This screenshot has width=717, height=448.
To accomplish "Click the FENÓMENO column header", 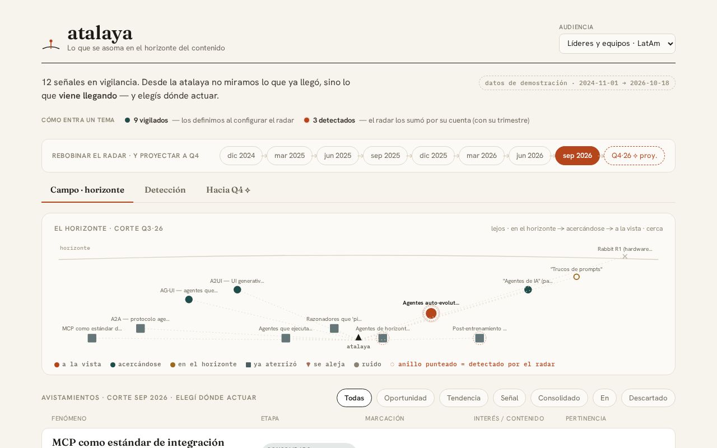I will [69, 418].
